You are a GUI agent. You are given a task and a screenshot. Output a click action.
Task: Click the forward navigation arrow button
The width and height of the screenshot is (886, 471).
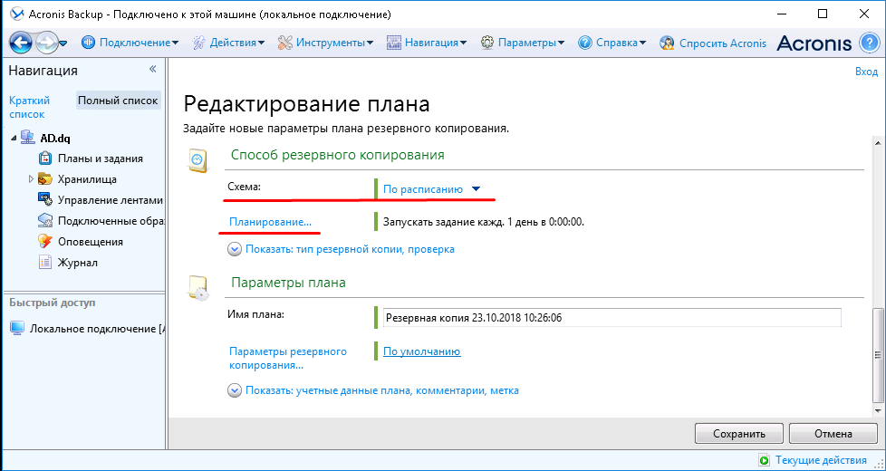coord(46,43)
